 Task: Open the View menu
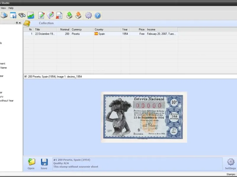(3, 8)
